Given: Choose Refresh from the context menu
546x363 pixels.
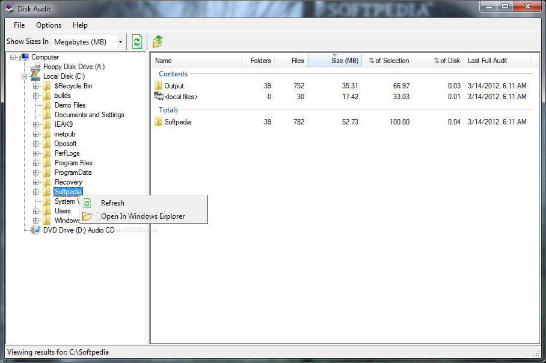Looking at the screenshot, I should 144,203.
